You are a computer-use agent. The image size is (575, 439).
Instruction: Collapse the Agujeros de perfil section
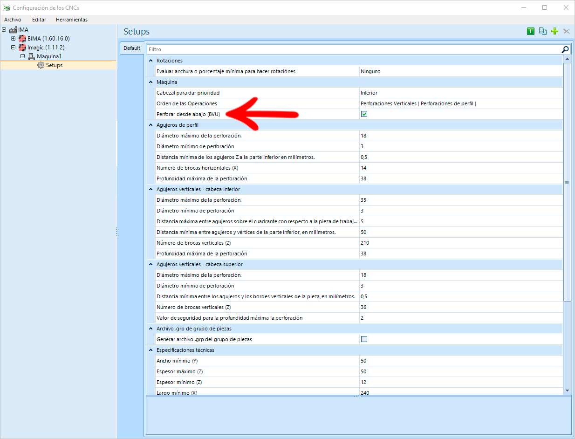151,125
